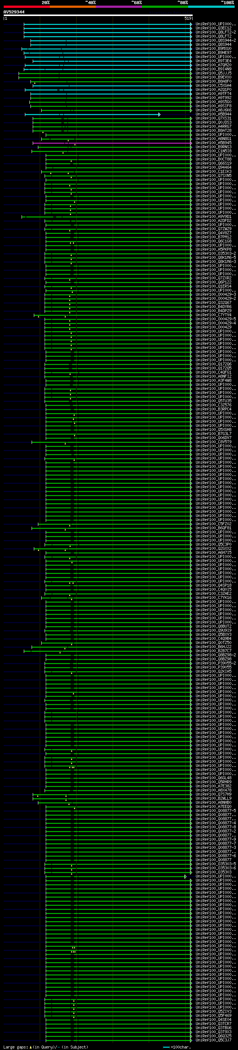Select hit label UniRef100_Q5JJJ5
Viewport: 238px width, 1050px height.
coord(213,73)
